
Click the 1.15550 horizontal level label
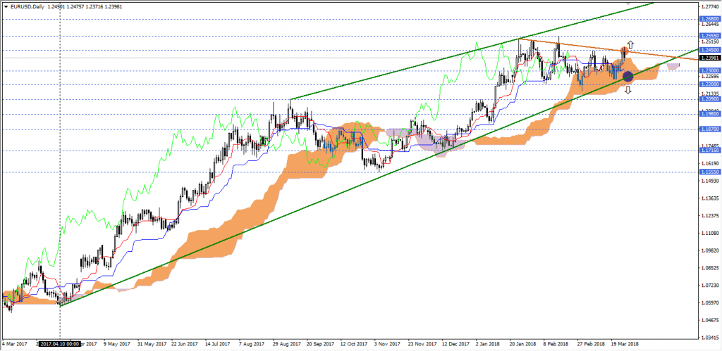709,172
